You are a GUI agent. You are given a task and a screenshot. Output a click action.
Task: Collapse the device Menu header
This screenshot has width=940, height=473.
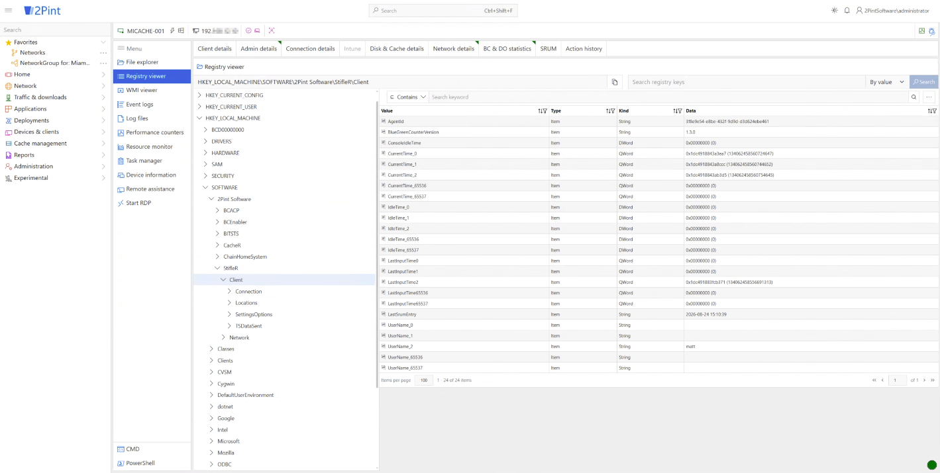152,48
